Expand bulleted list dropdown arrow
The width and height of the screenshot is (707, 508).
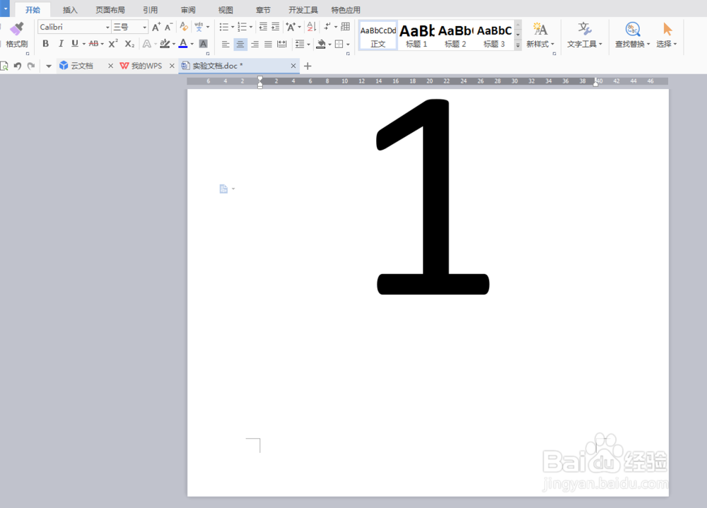tap(233, 28)
